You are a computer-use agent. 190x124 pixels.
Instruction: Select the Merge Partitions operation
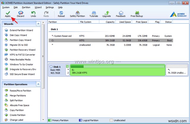pos(18,96)
